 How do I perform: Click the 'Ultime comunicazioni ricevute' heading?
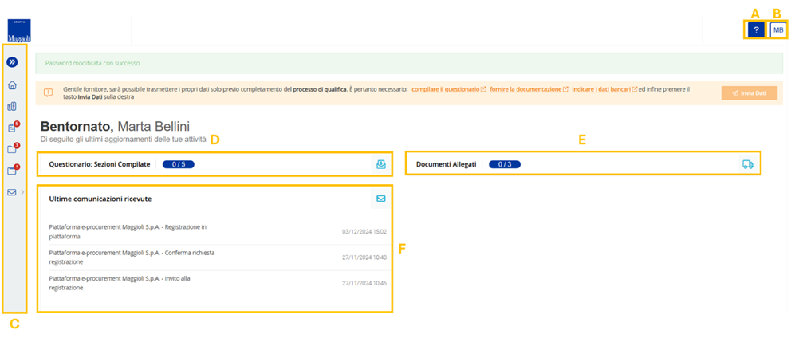tap(100, 199)
